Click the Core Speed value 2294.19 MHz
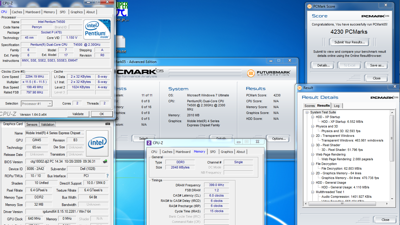 [35, 77]
